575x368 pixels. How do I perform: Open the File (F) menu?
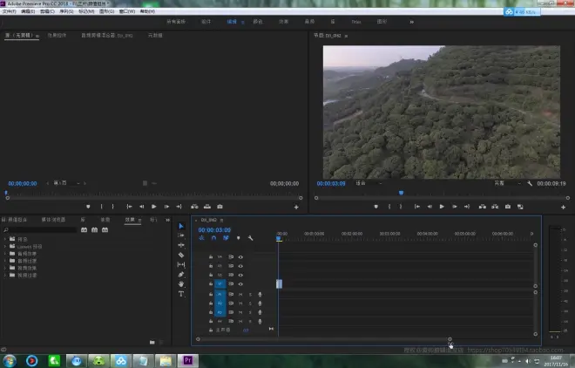click(10, 11)
